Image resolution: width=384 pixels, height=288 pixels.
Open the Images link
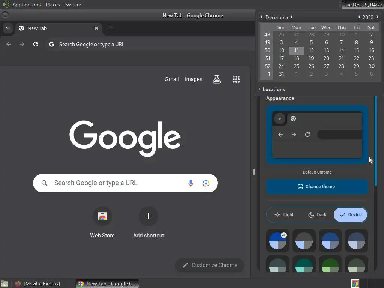click(x=193, y=79)
